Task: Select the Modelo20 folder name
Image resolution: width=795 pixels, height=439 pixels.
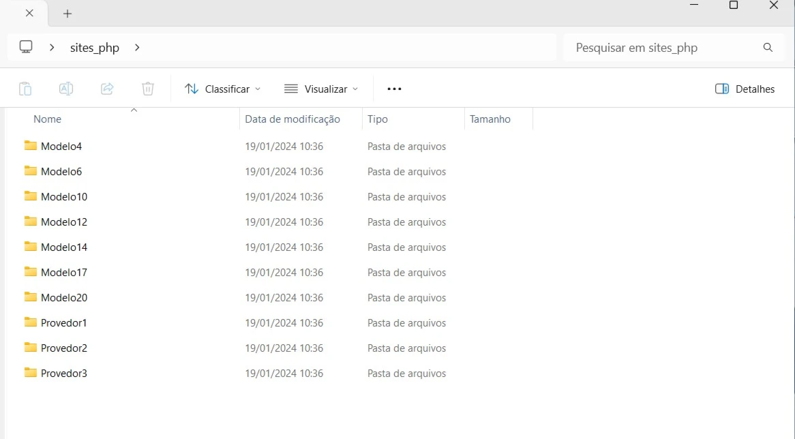Action: click(x=64, y=298)
